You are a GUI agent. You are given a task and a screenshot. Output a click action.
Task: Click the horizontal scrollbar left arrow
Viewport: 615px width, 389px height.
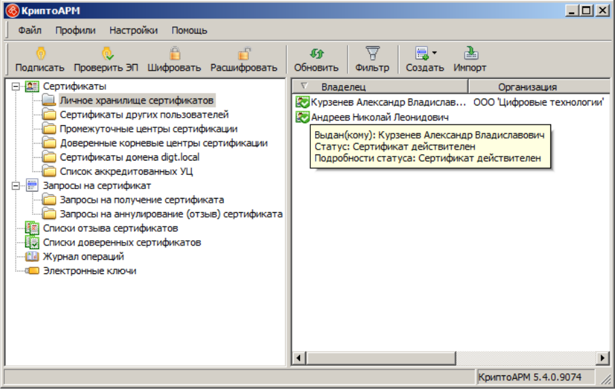pos(299,358)
